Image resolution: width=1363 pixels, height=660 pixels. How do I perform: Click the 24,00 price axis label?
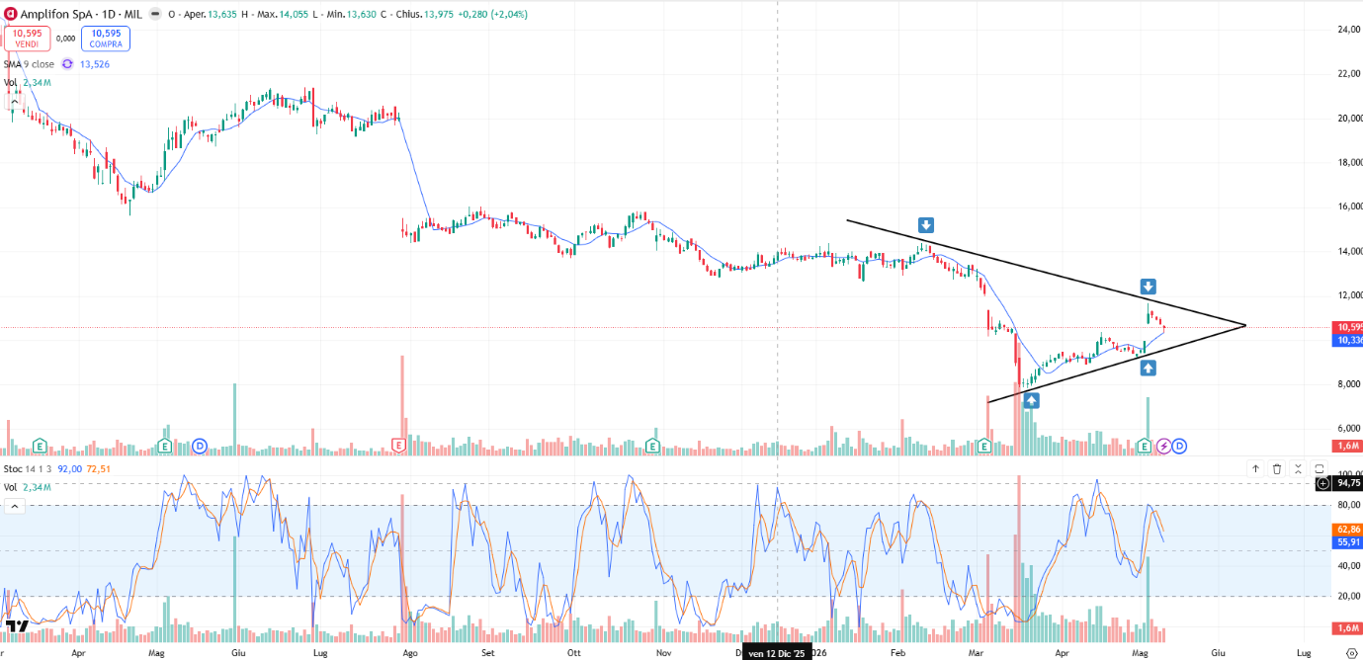click(1348, 30)
